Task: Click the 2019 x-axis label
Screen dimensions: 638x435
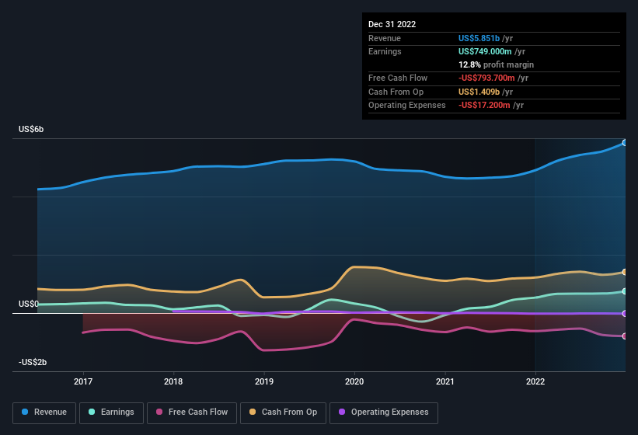Action: [264, 381]
